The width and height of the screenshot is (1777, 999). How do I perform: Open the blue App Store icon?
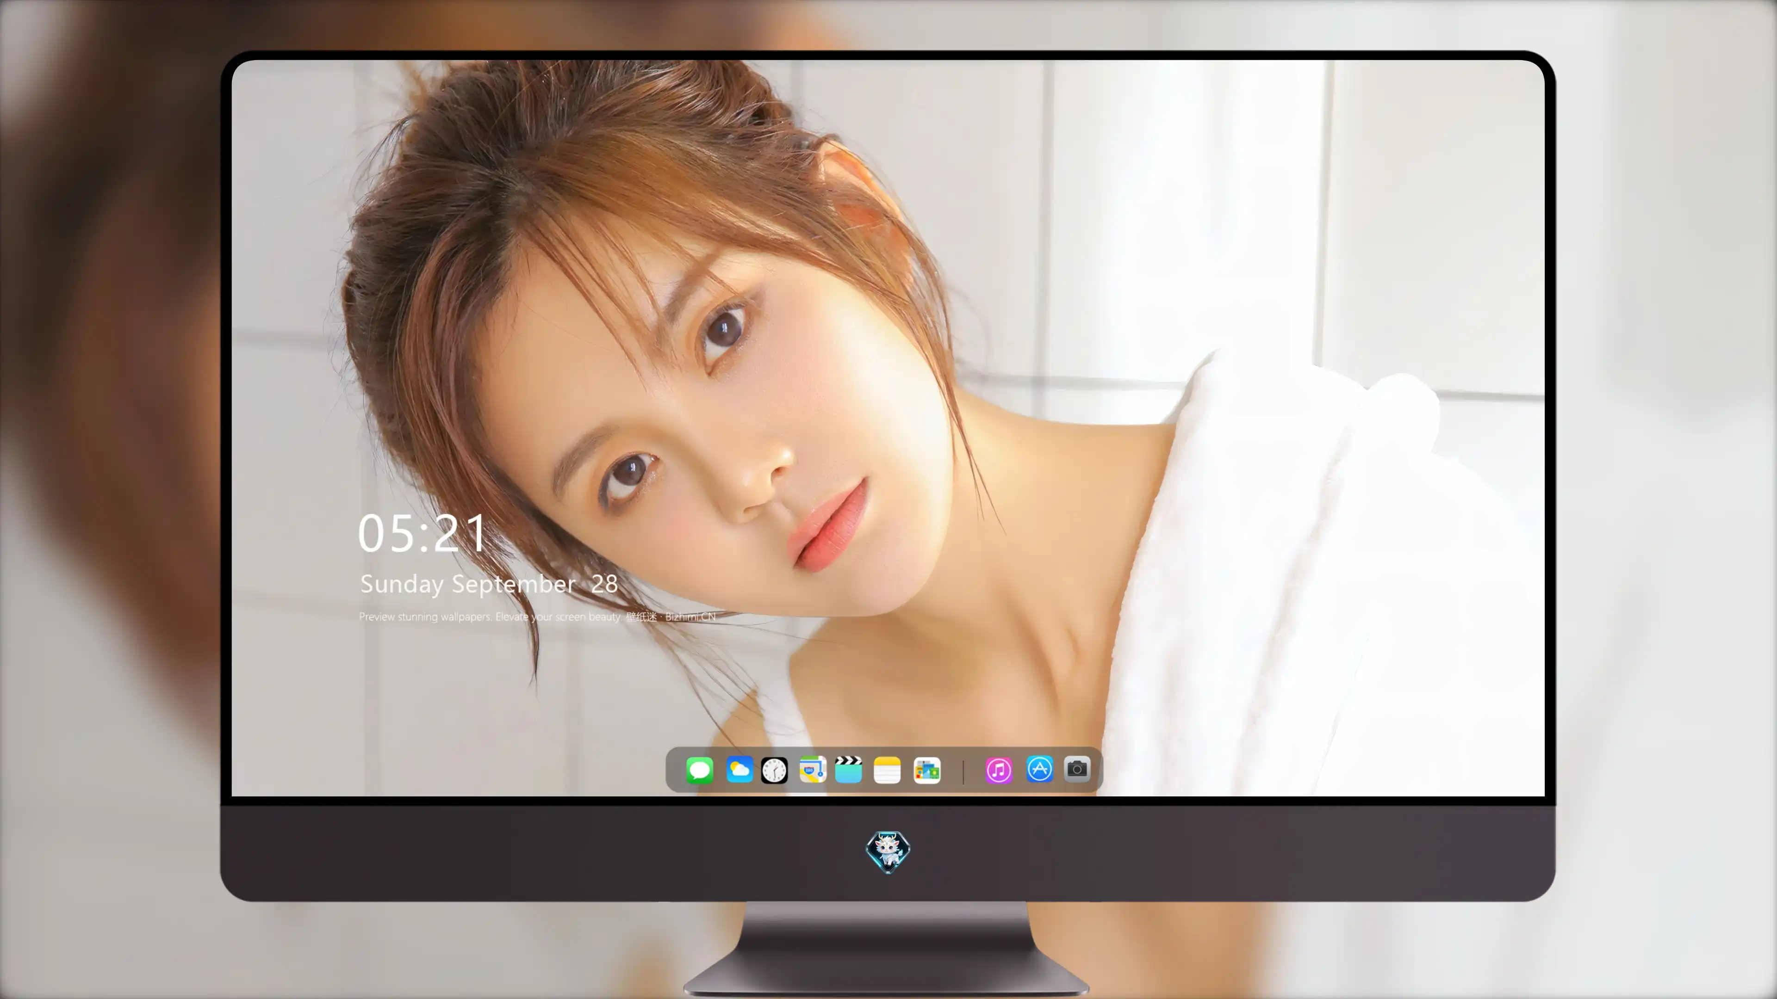1039,769
